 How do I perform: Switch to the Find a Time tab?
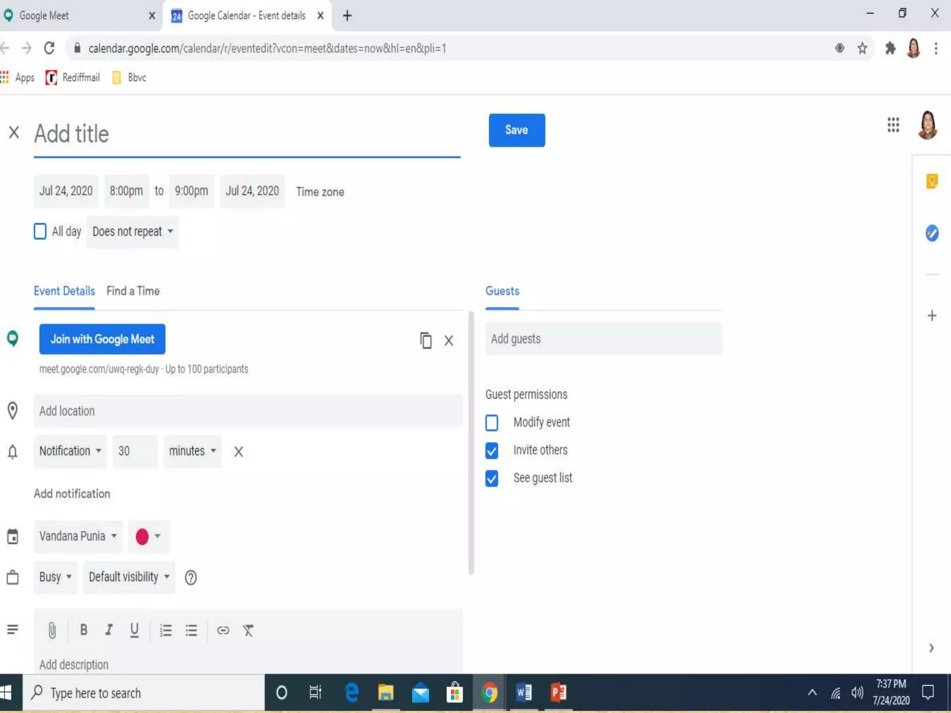click(x=133, y=291)
